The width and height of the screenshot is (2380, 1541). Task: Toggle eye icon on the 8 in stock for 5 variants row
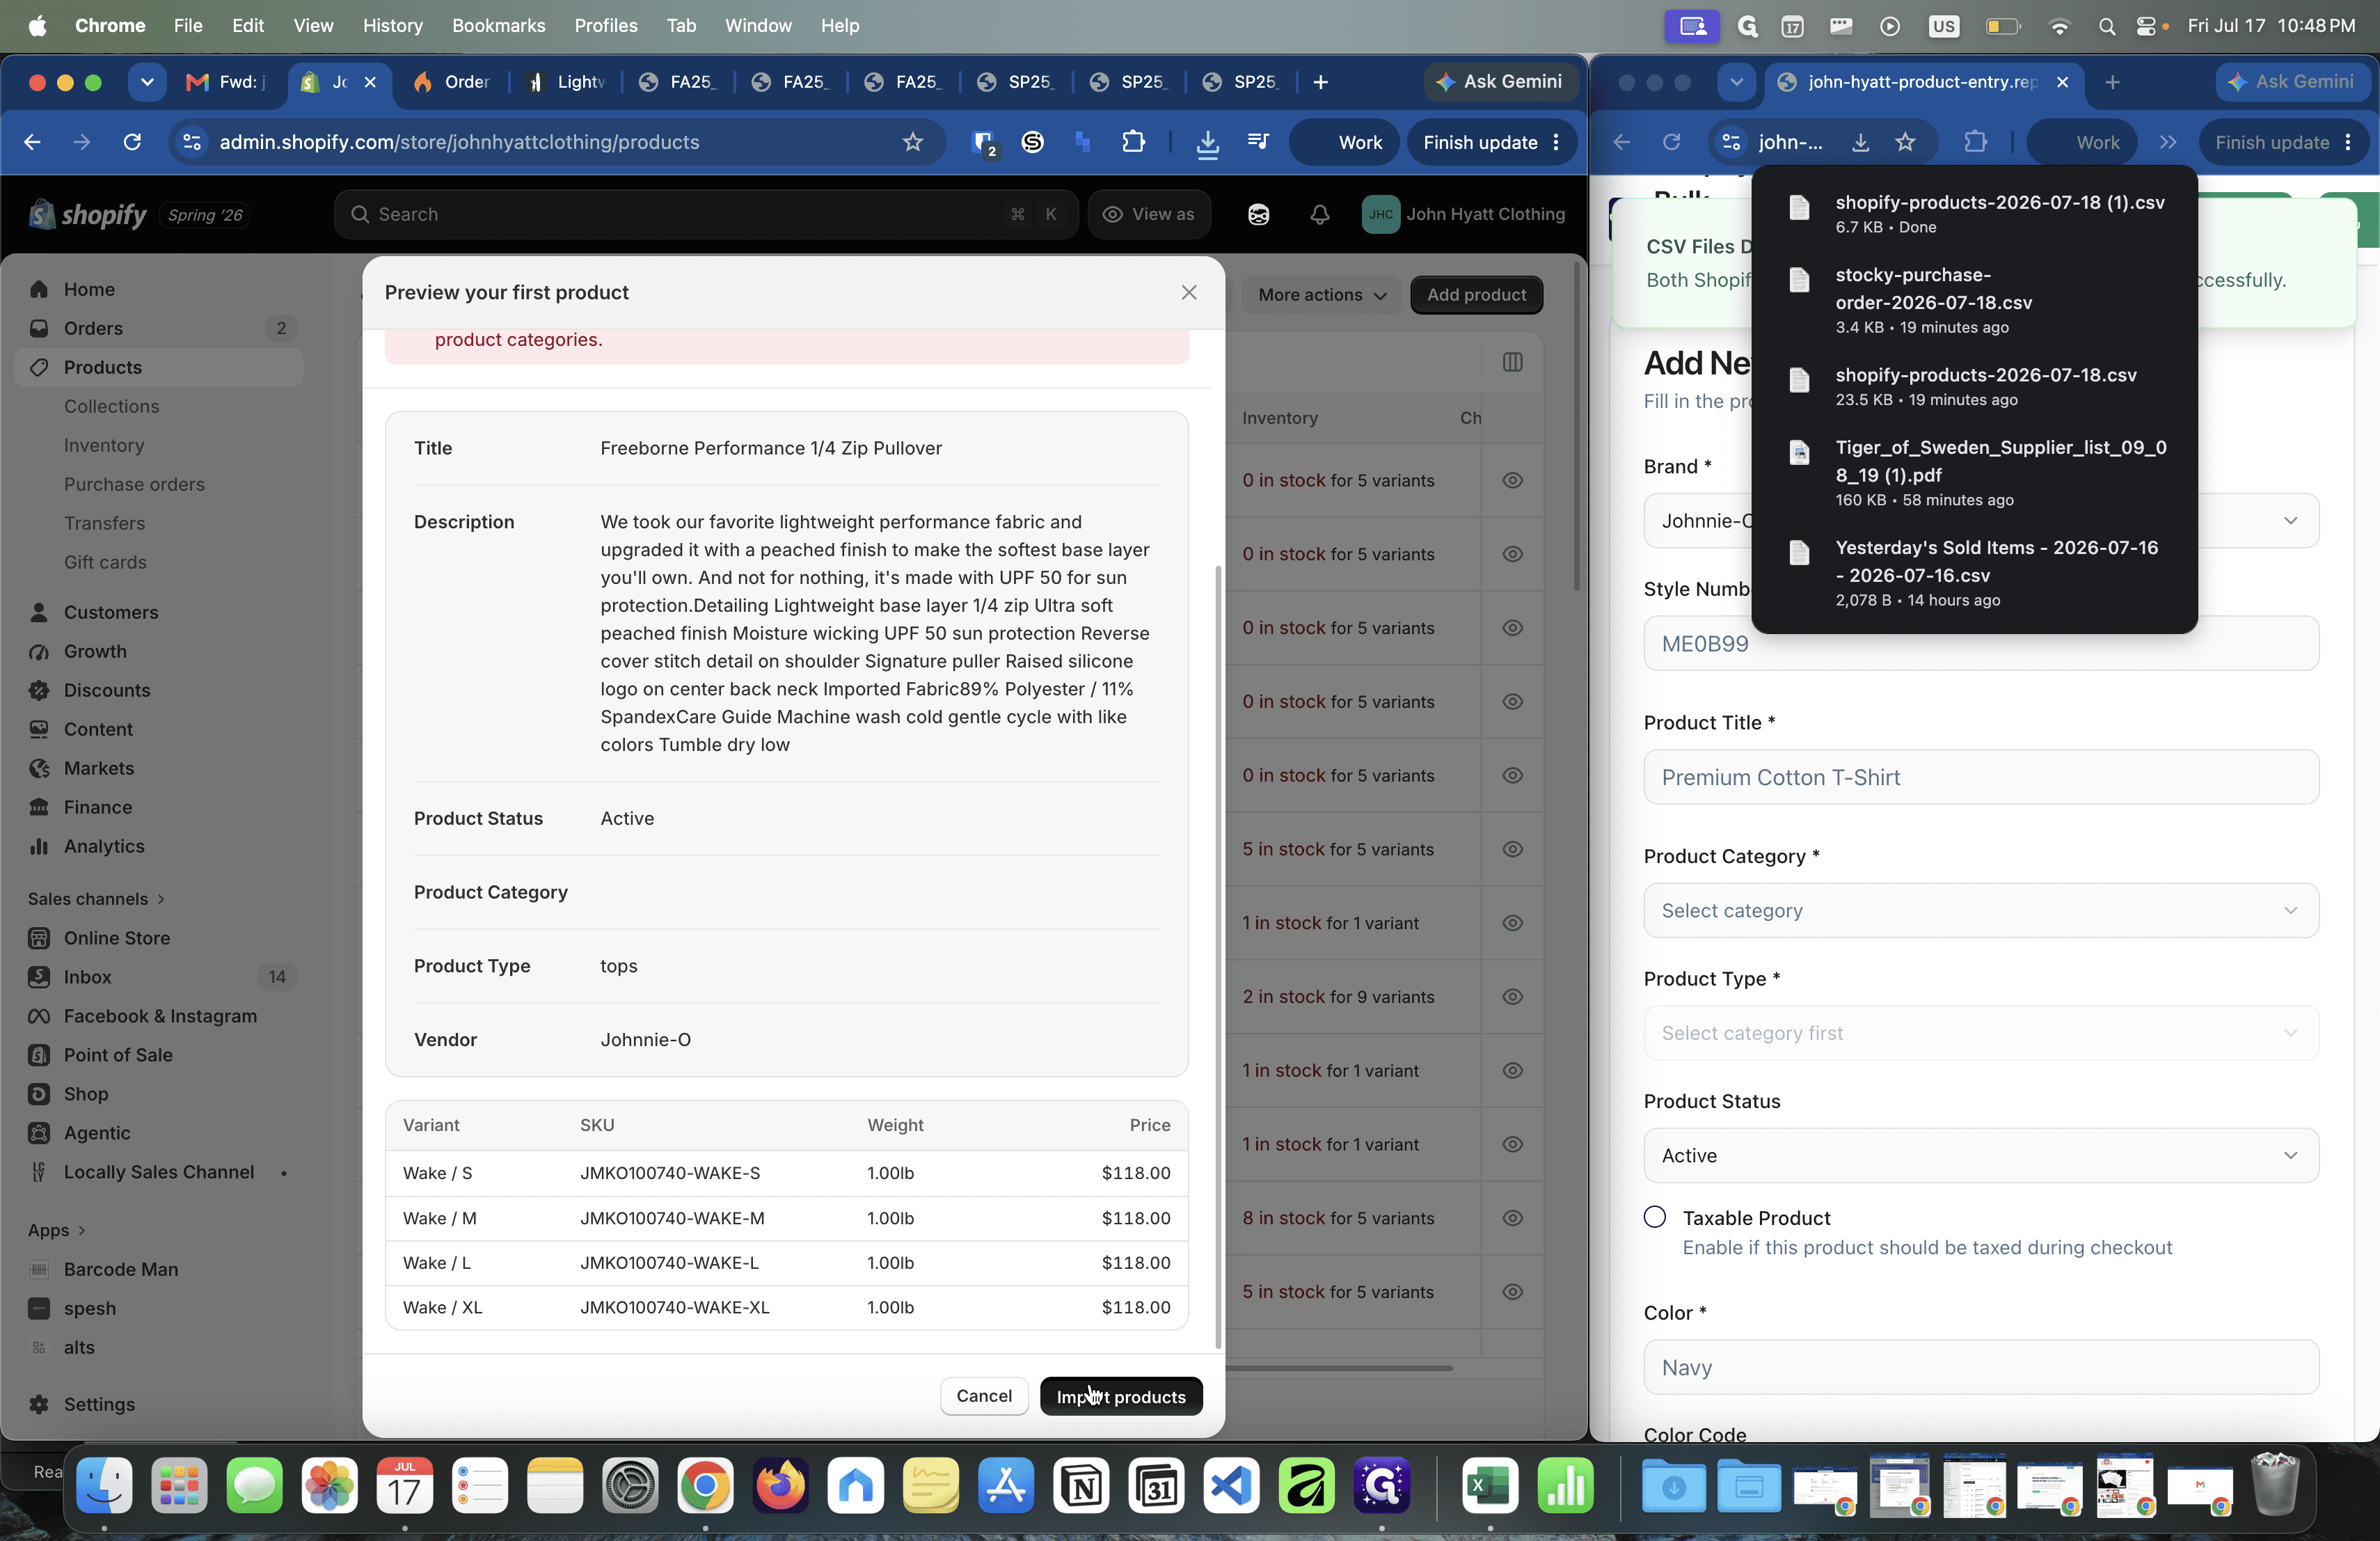[1512, 1217]
